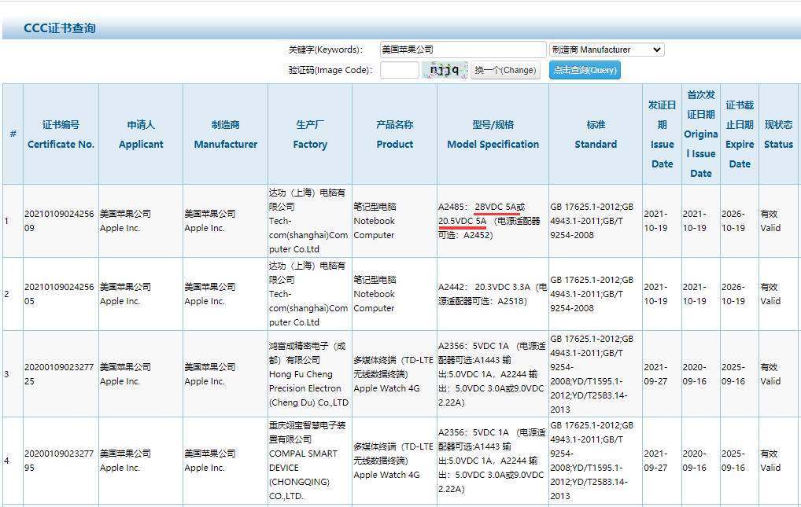Click the Certificate No. column header
Image resolution: width=801 pixels, height=507 pixels.
pos(61,134)
